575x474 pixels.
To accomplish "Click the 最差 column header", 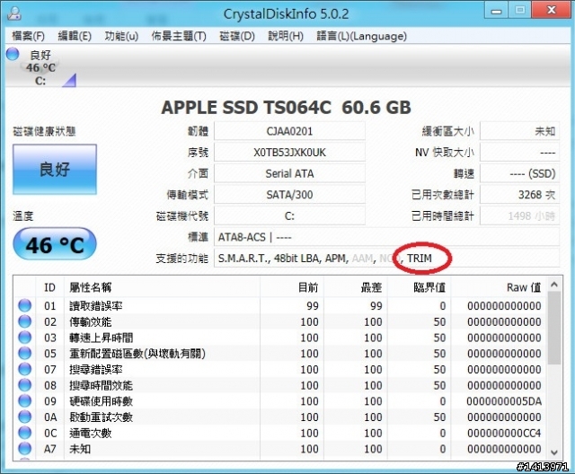I will click(x=356, y=287).
